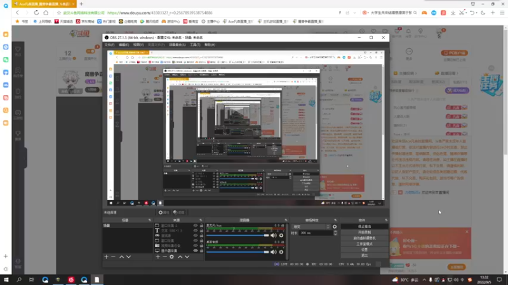The width and height of the screenshot is (508, 285).
Task: Adjust the microphone/Aux volume slider
Action: [237, 235]
